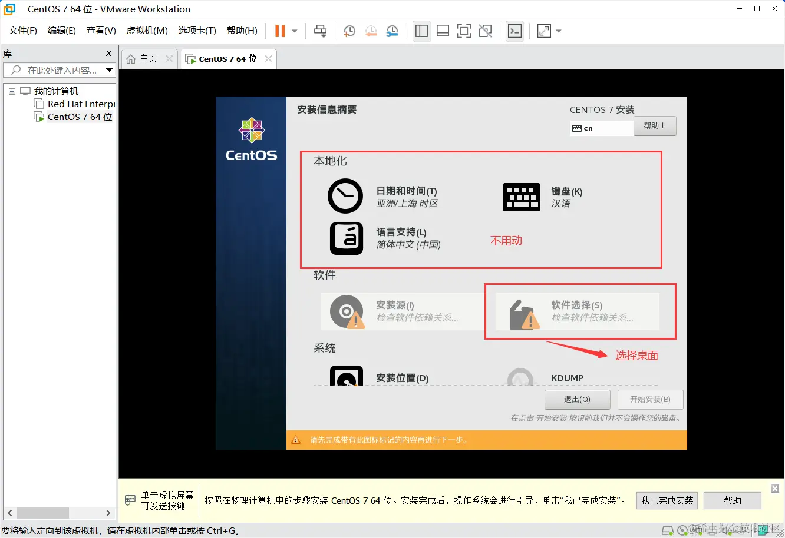The width and height of the screenshot is (785, 538).
Task: Click the library horizontal scrollbar thumb
Action: tap(42, 513)
